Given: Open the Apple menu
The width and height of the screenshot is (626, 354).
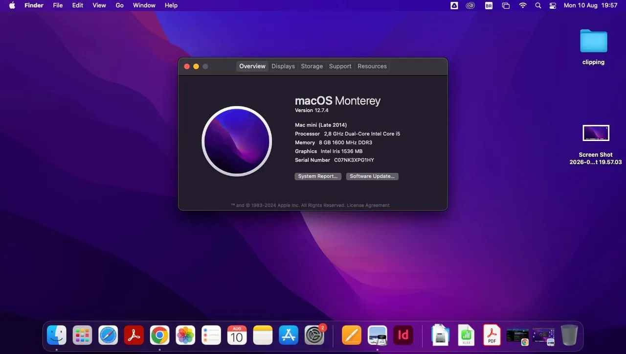Looking at the screenshot, I should click(x=12, y=5).
